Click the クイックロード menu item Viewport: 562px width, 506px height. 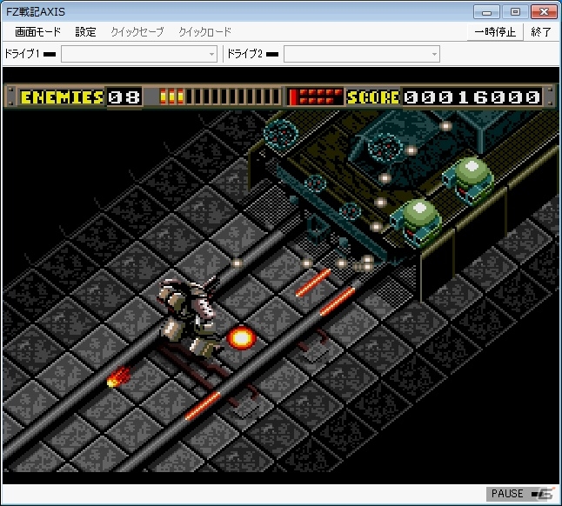pyautogui.click(x=205, y=32)
